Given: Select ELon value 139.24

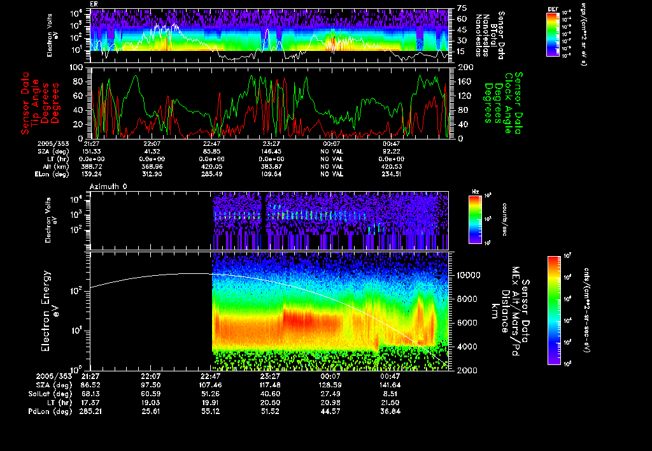Looking at the screenshot, I should 92,175.
